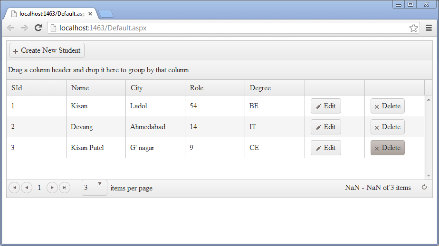
Task: Refresh the student grid data
Action: (x=424, y=188)
